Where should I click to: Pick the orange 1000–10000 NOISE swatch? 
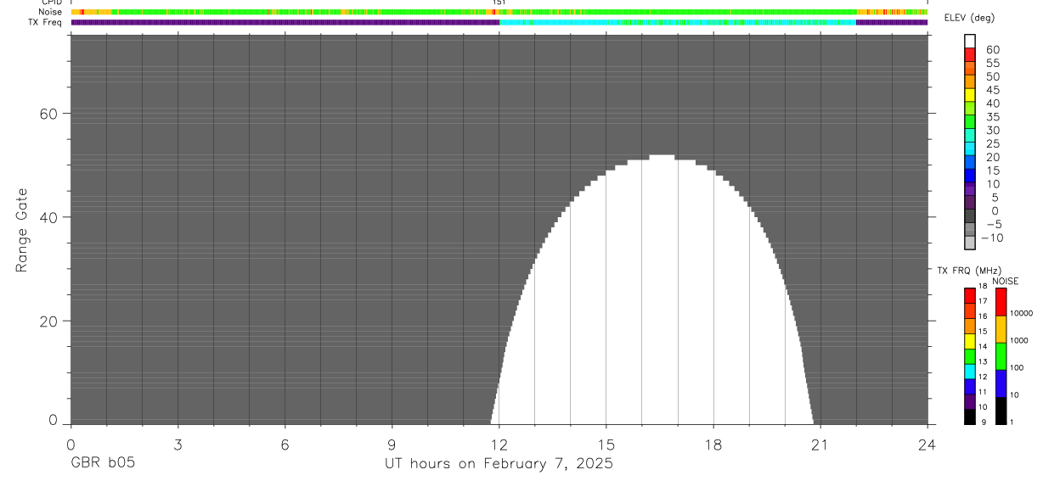[1001, 329]
